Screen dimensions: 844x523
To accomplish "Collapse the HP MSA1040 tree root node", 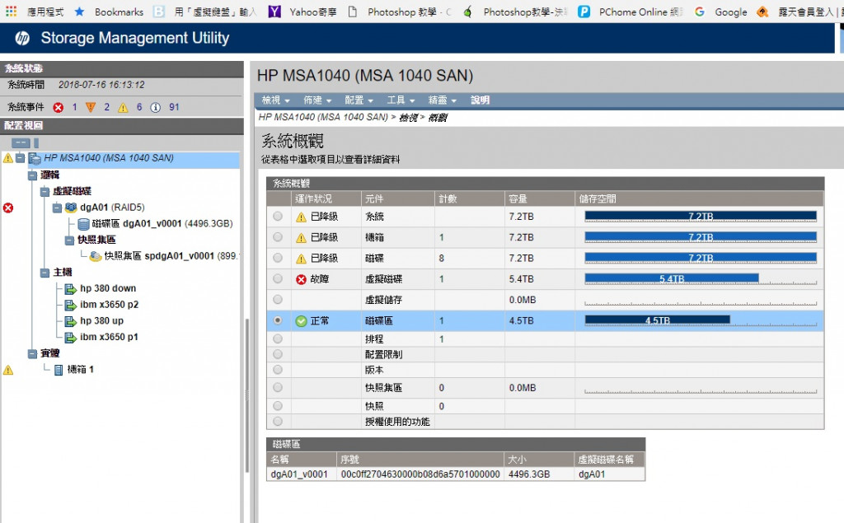I will point(21,158).
